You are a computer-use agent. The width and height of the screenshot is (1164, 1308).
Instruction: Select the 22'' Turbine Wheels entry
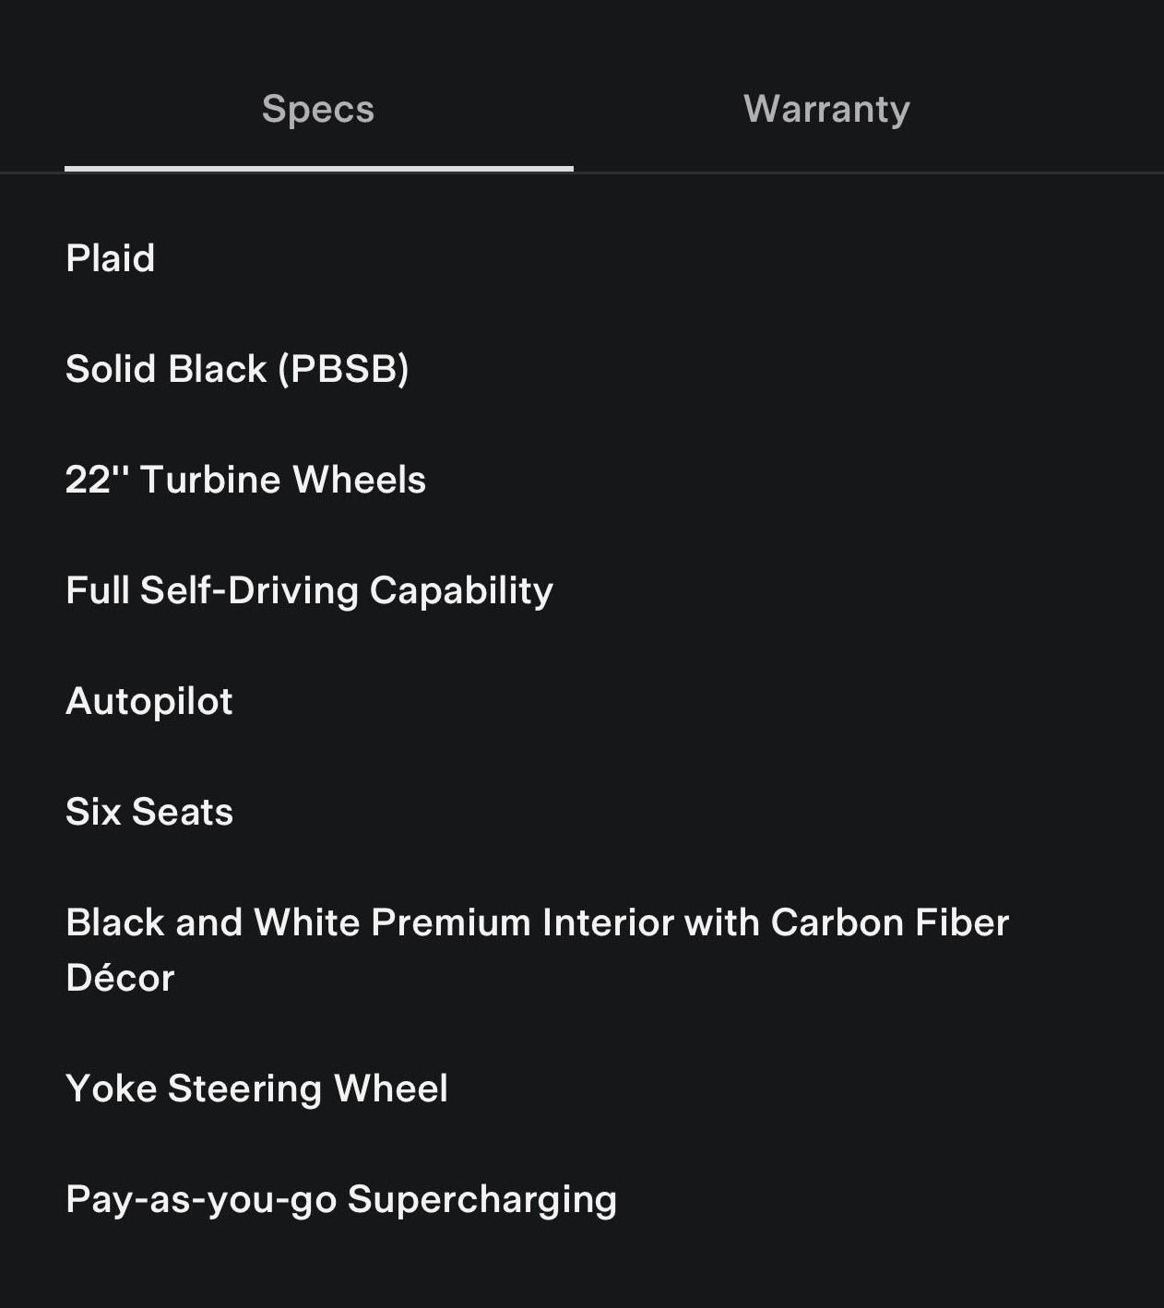(245, 480)
